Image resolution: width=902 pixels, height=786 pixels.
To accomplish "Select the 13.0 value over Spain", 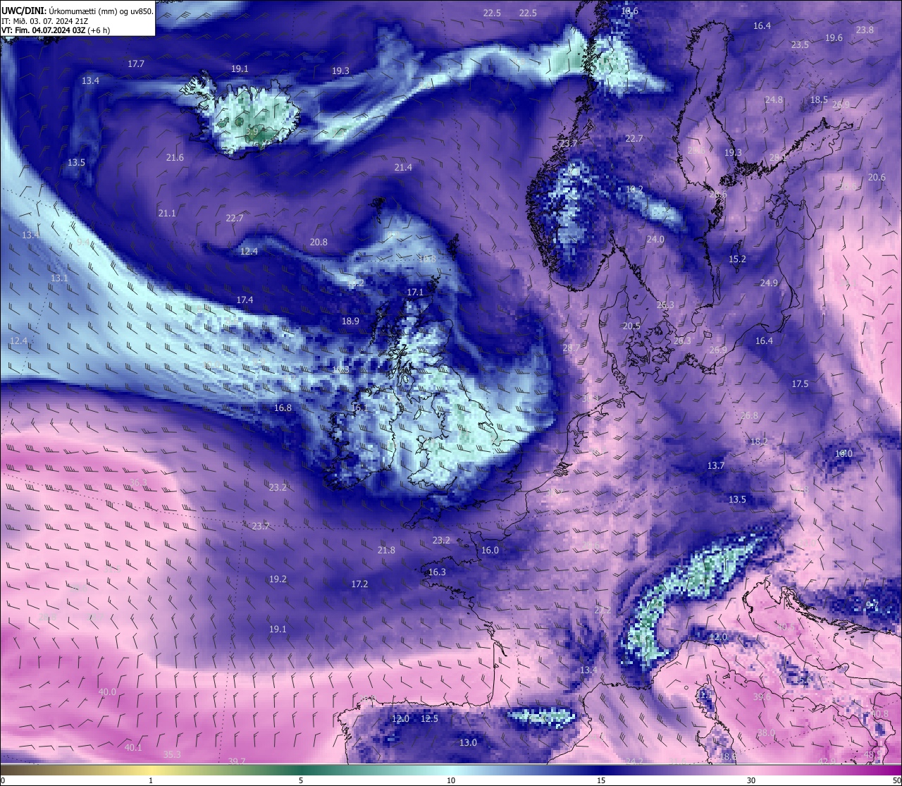I will click(468, 743).
